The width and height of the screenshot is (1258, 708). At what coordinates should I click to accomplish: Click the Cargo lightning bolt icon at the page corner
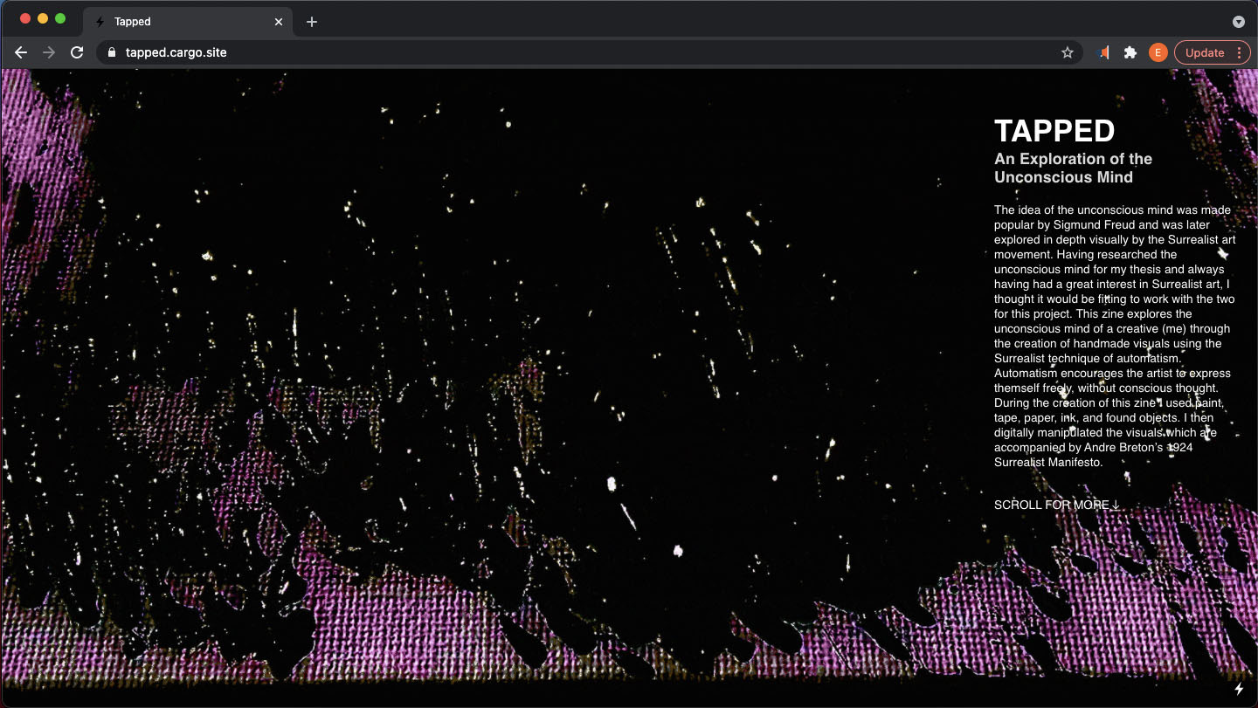point(1239,689)
